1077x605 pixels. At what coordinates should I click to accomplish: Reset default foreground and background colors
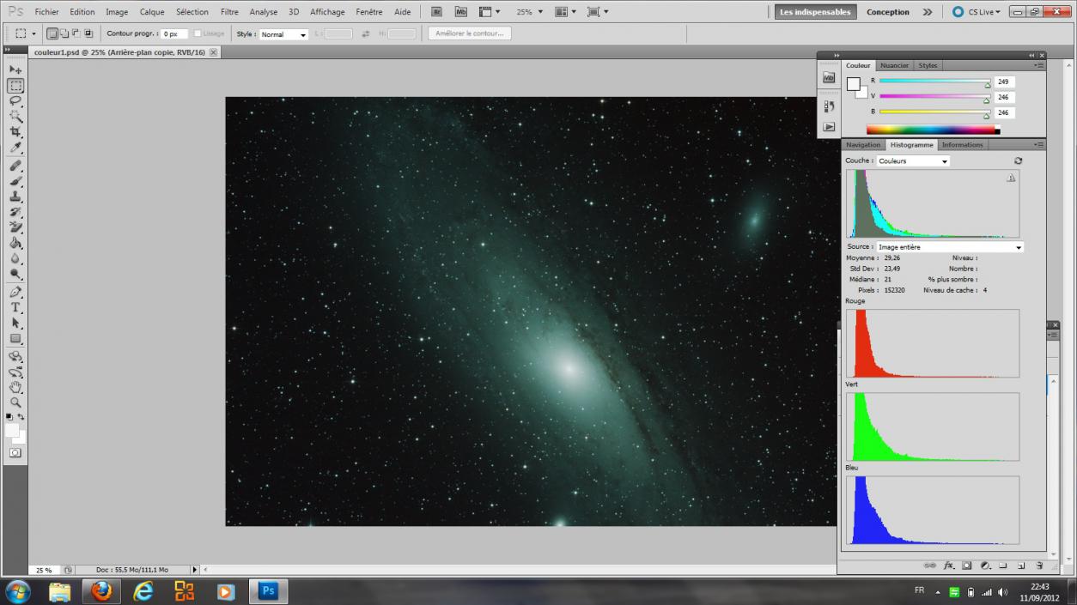point(9,416)
